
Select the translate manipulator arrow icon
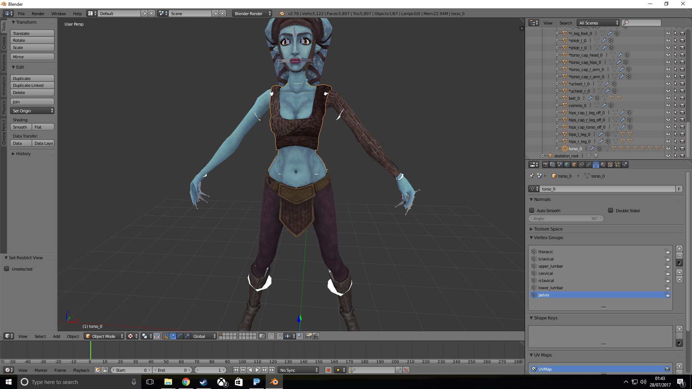click(x=173, y=336)
